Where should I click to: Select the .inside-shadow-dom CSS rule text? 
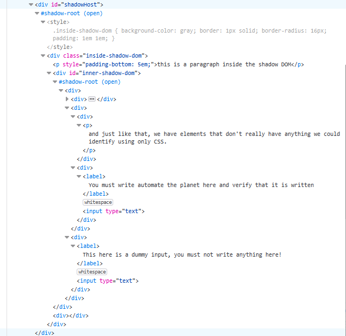coord(190,34)
